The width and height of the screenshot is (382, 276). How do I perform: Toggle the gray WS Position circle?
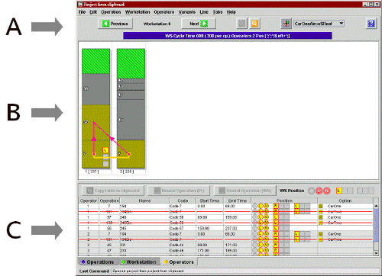click(x=311, y=191)
